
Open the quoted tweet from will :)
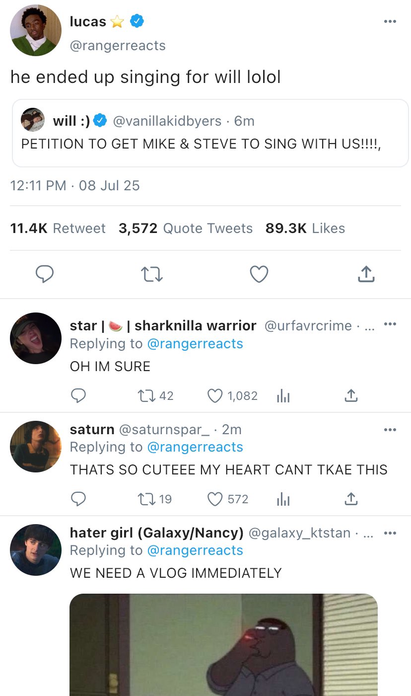[x=210, y=132]
